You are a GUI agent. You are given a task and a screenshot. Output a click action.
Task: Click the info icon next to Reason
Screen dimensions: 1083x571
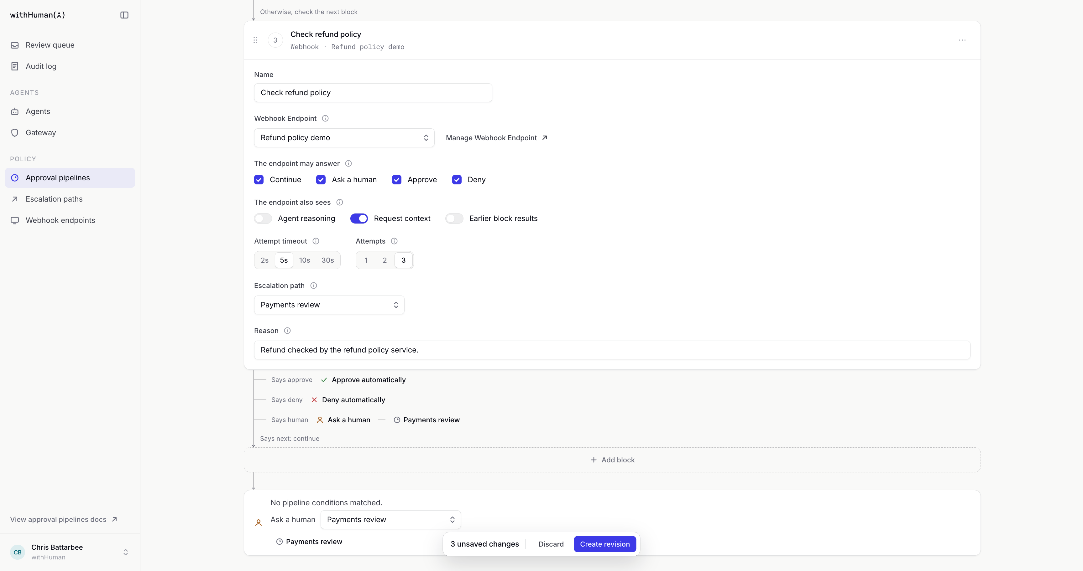287,331
